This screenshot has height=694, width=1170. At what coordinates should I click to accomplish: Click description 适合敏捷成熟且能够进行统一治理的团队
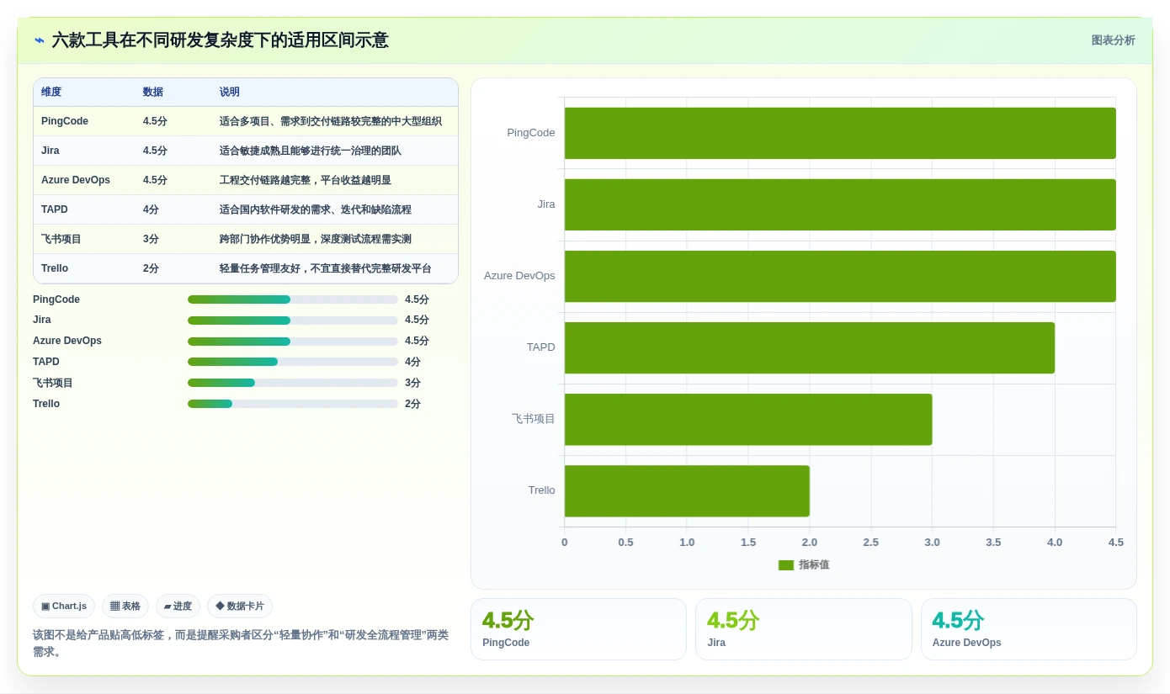coord(311,151)
